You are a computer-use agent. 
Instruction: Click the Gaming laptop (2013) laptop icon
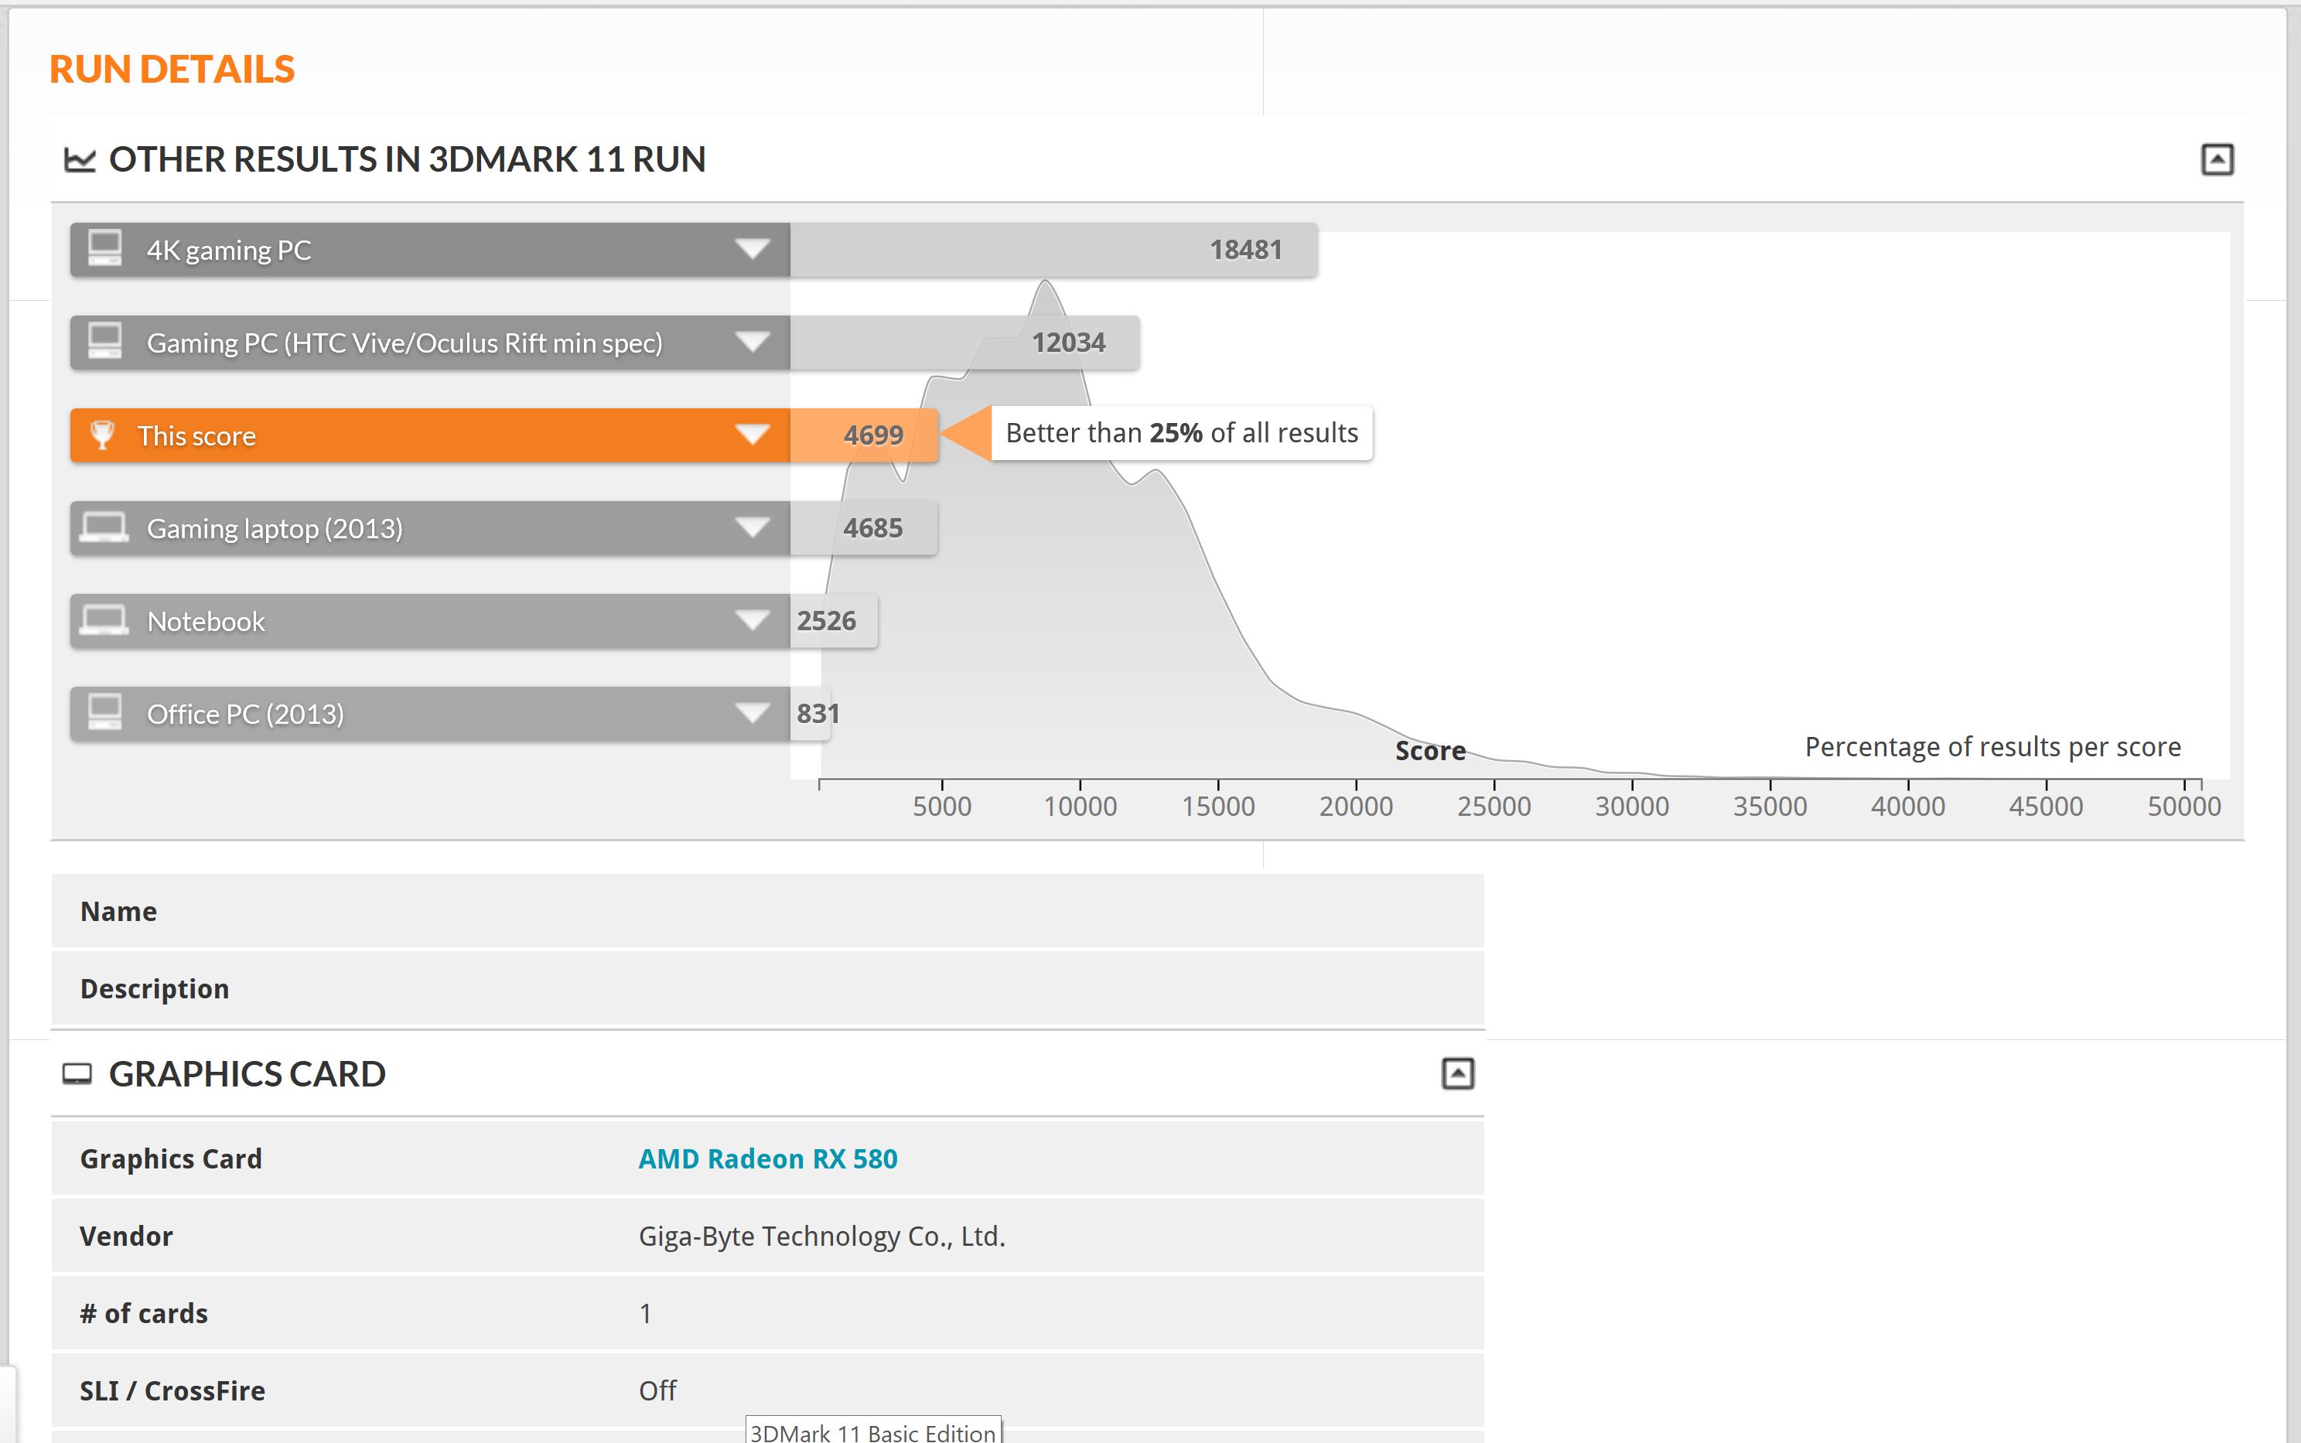[103, 527]
